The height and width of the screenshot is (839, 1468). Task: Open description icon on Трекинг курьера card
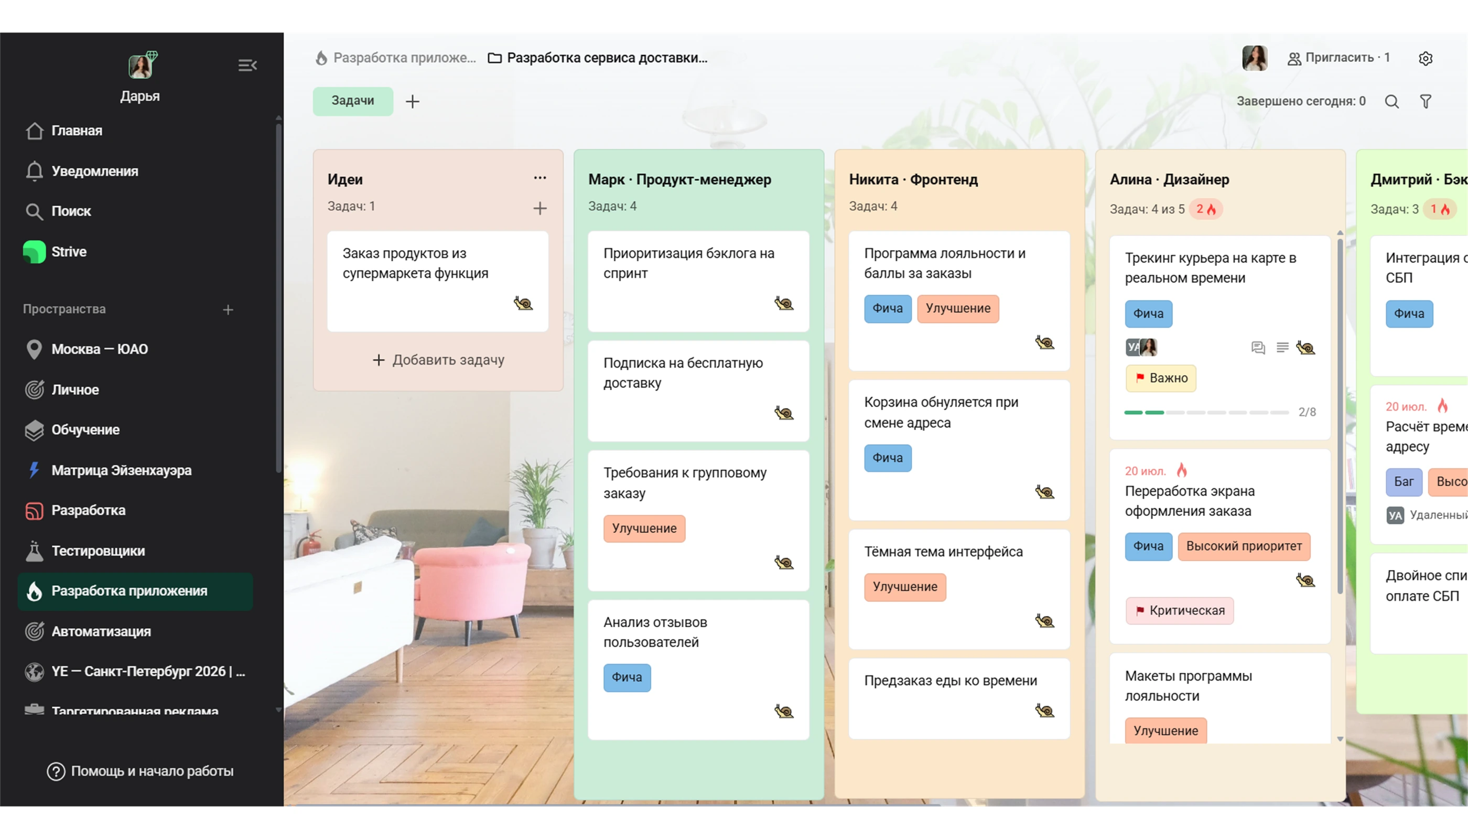click(1282, 347)
